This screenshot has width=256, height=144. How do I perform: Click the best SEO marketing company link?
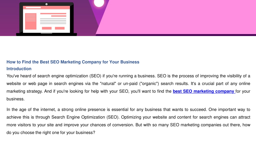[x=204, y=91]
